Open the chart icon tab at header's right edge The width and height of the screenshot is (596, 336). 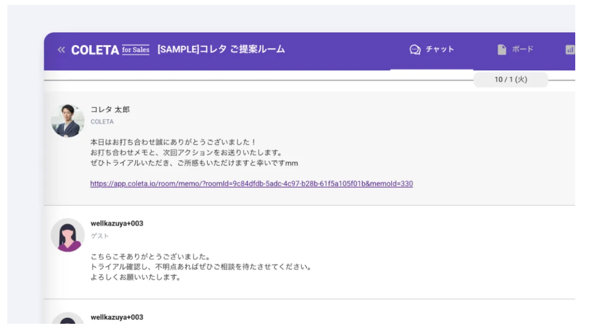(x=570, y=50)
